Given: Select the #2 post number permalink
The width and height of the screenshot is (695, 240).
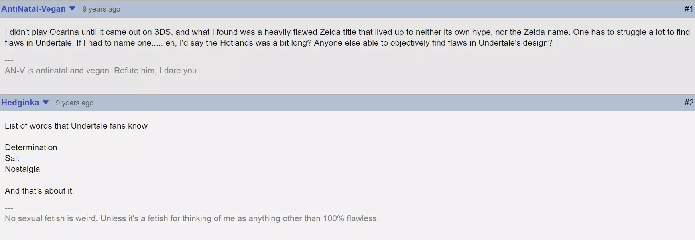Looking at the screenshot, I should (x=688, y=103).
